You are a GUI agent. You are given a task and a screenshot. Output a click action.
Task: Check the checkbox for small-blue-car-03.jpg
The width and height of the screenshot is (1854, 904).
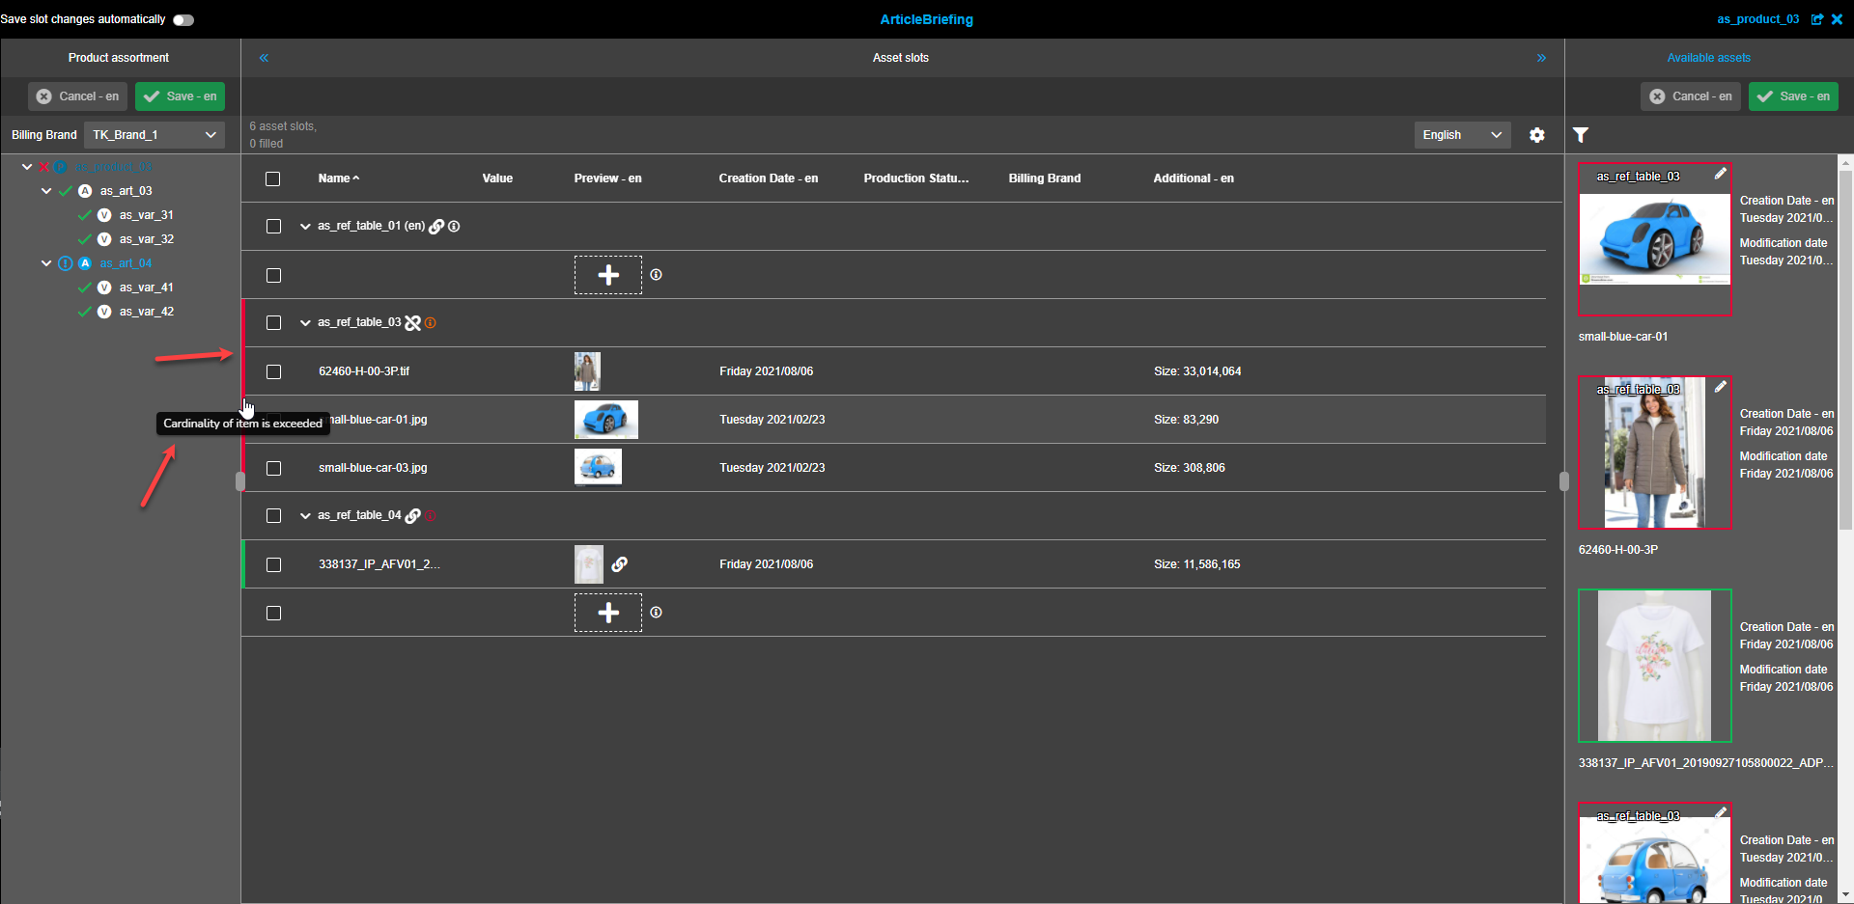273,468
